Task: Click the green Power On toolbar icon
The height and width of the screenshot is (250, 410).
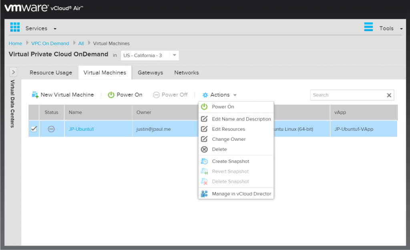Action: [x=111, y=95]
